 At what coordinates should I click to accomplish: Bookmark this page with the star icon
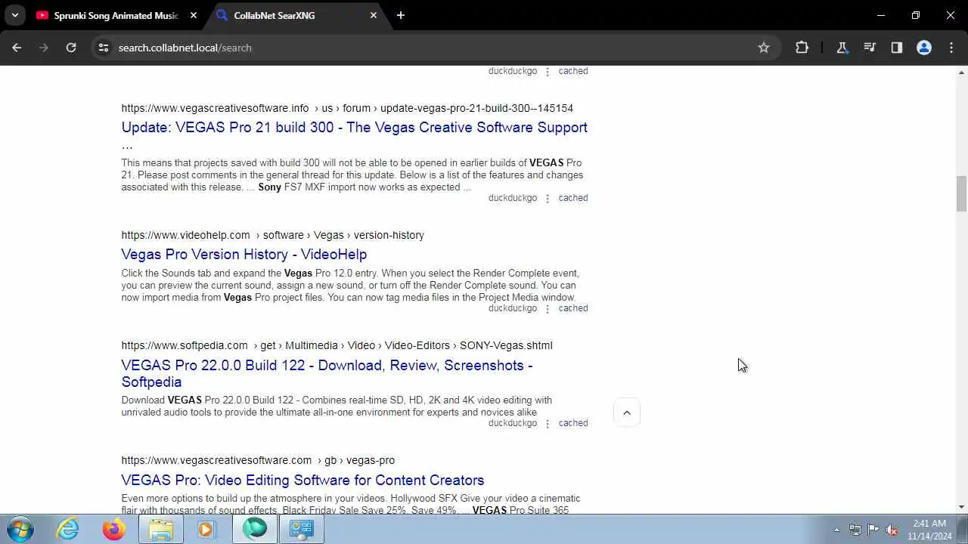tap(764, 48)
